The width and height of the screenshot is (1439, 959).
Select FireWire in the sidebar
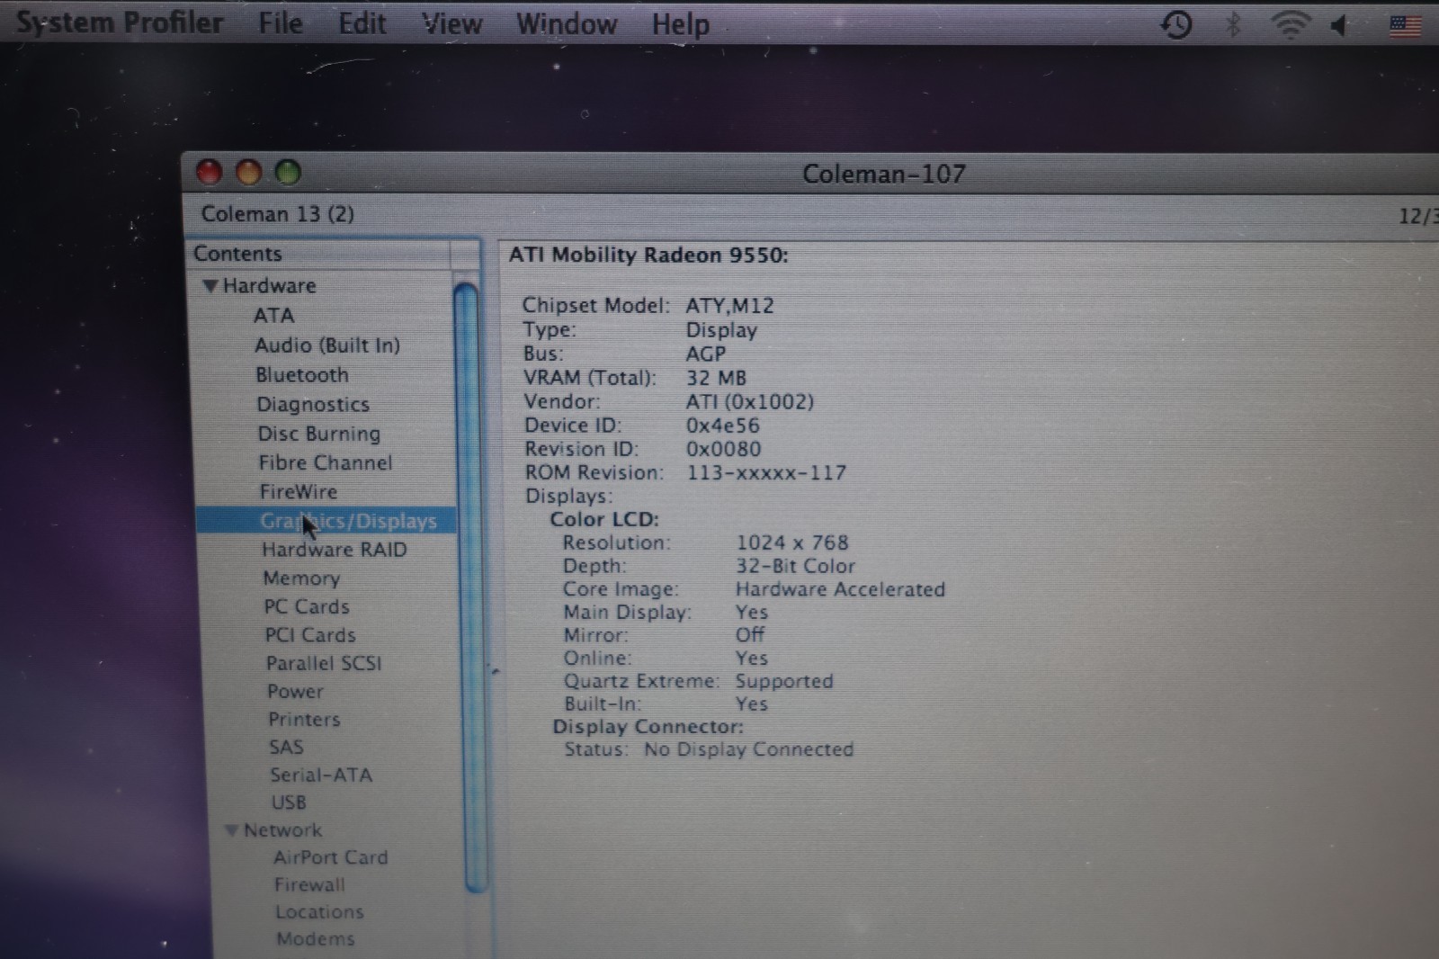pyautogui.click(x=299, y=491)
